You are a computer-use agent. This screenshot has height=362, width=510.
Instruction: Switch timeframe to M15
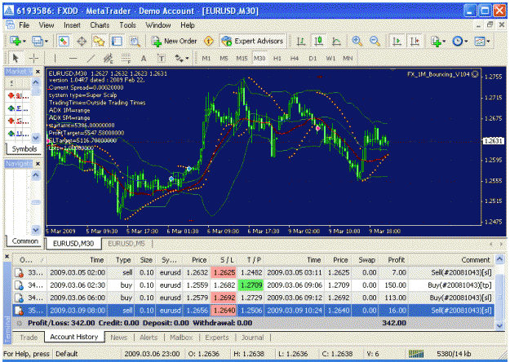coord(242,59)
